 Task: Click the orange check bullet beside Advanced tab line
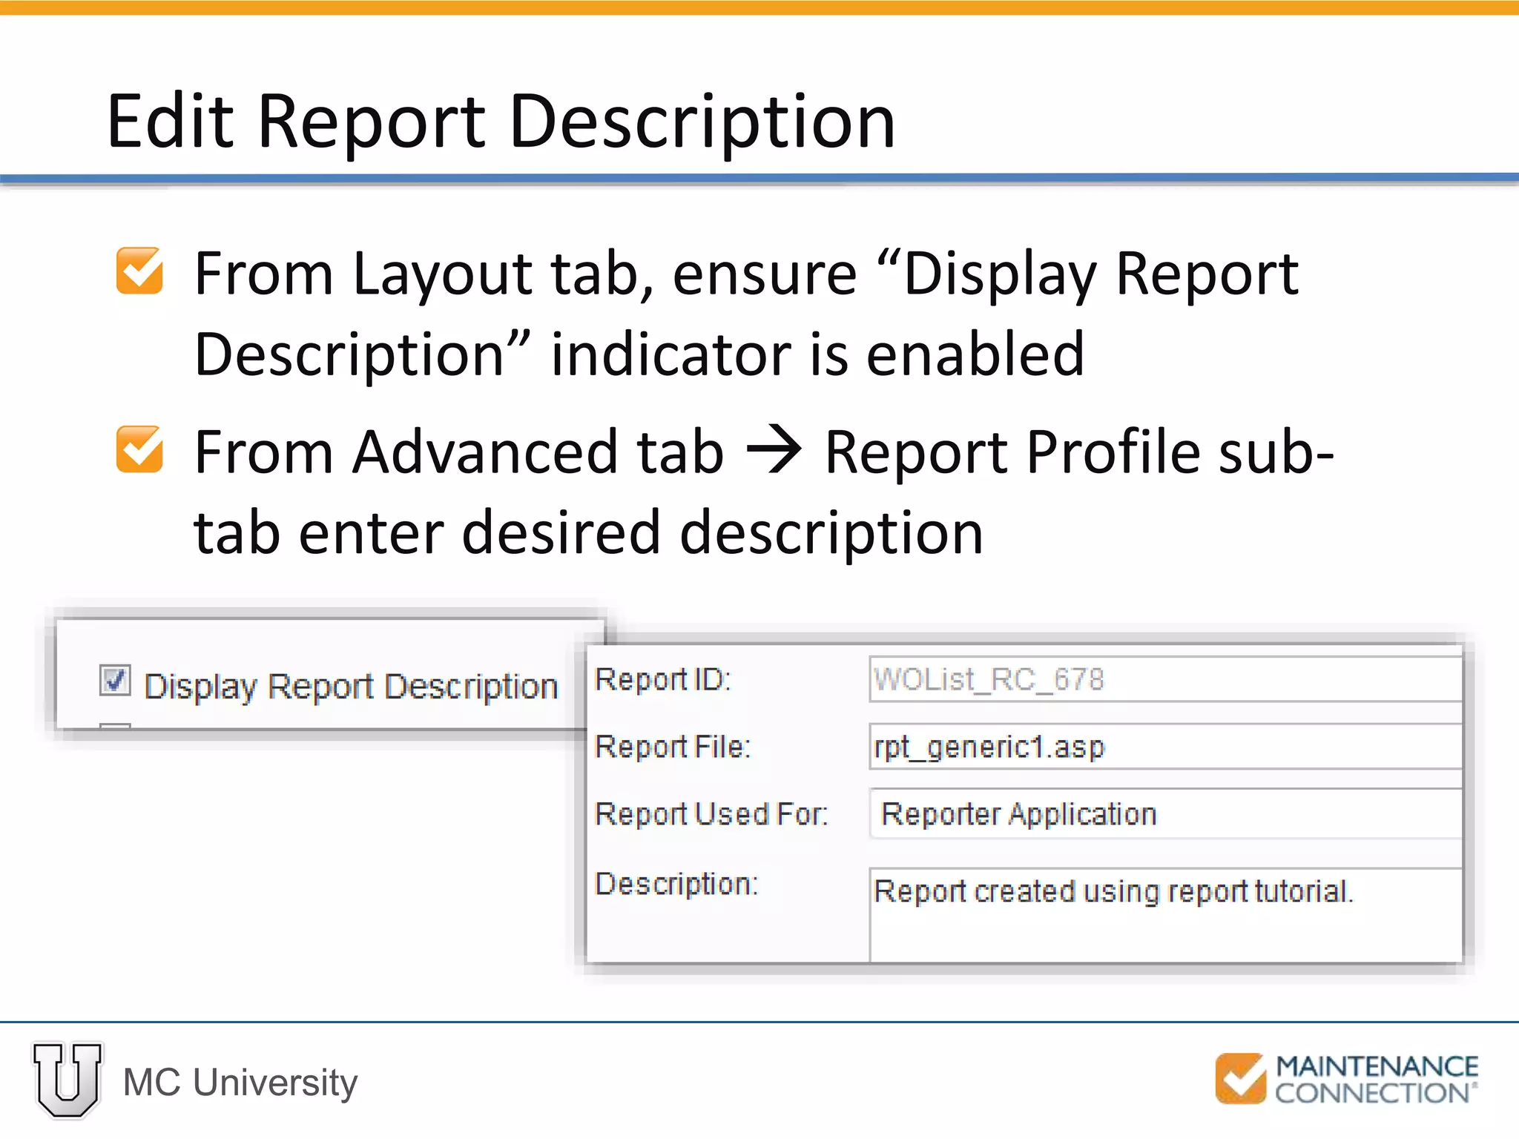(x=139, y=449)
